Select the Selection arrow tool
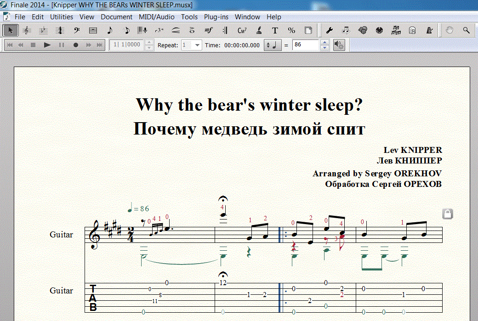This screenshot has width=478, height=321. pyautogui.click(x=11, y=30)
